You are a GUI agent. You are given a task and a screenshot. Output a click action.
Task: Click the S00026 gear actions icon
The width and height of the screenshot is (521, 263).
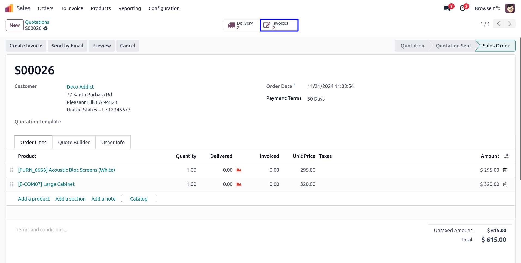(45, 28)
